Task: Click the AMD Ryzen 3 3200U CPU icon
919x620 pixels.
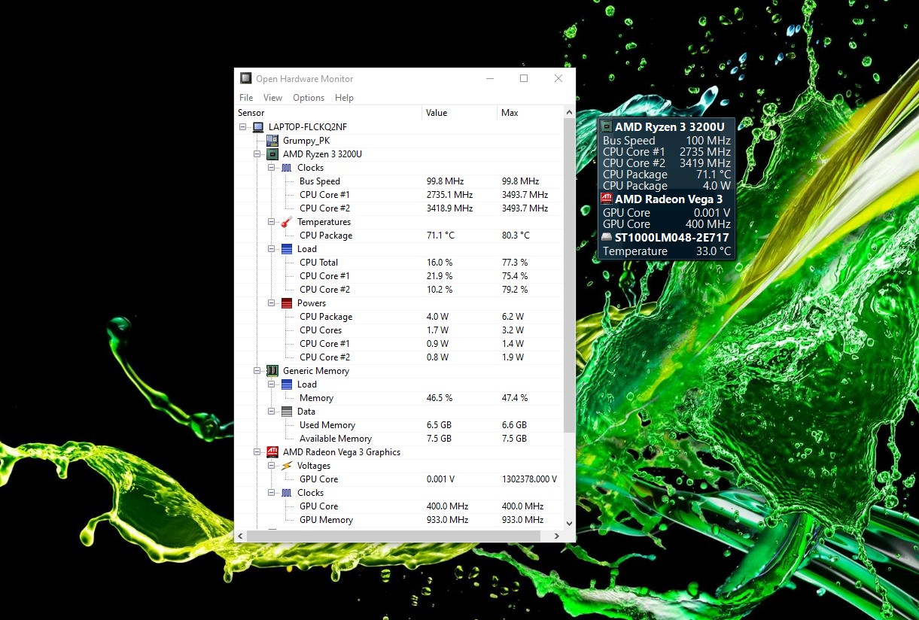Action: click(x=272, y=153)
